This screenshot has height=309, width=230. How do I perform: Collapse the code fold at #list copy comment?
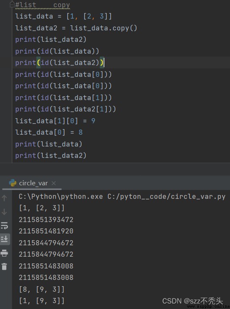pos(12,5)
